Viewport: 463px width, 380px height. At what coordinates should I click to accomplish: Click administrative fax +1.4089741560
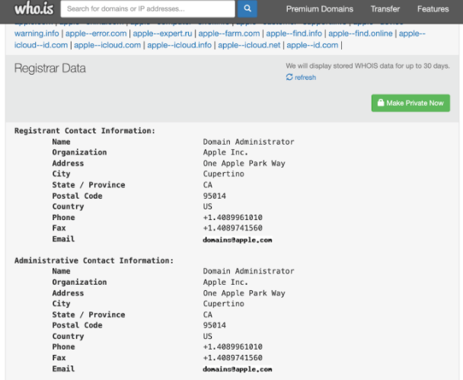pyautogui.click(x=233, y=358)
